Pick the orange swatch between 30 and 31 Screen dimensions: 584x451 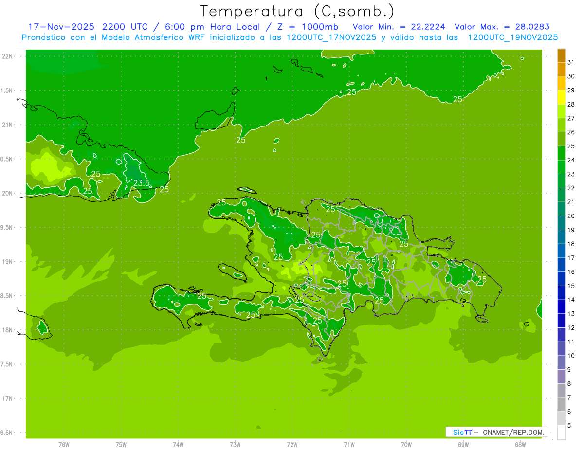[x=561, y=70]
